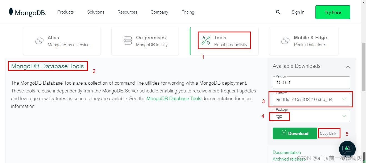Click Copy Link

click(x=328, y=133)
